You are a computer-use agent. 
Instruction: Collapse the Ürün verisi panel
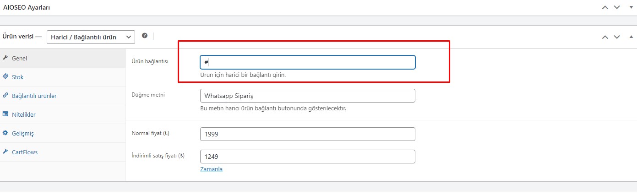tap(631, 37)
